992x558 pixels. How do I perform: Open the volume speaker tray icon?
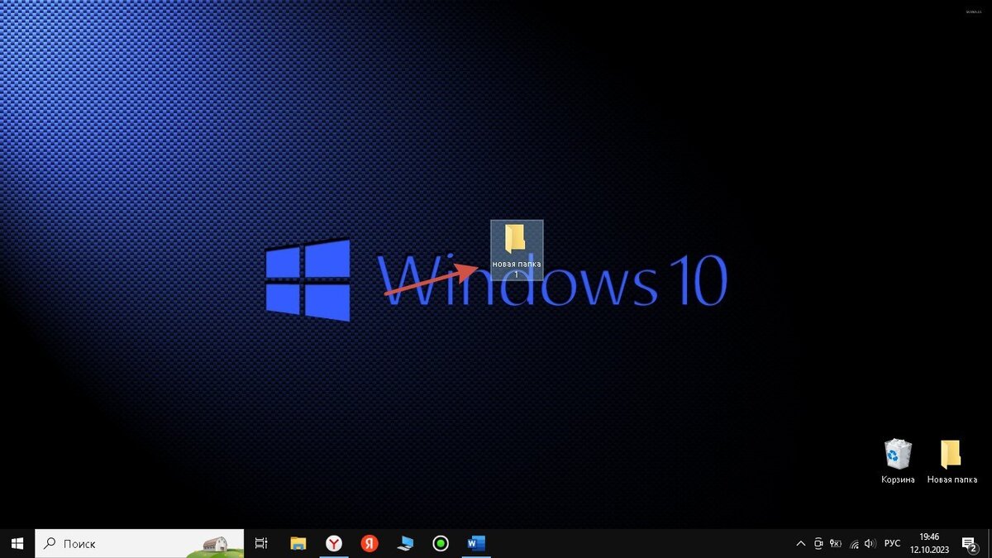pyautogui.click(x=870, y=543)
